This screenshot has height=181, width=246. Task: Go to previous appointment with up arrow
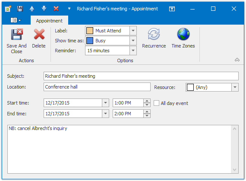[x=32, y=9]
